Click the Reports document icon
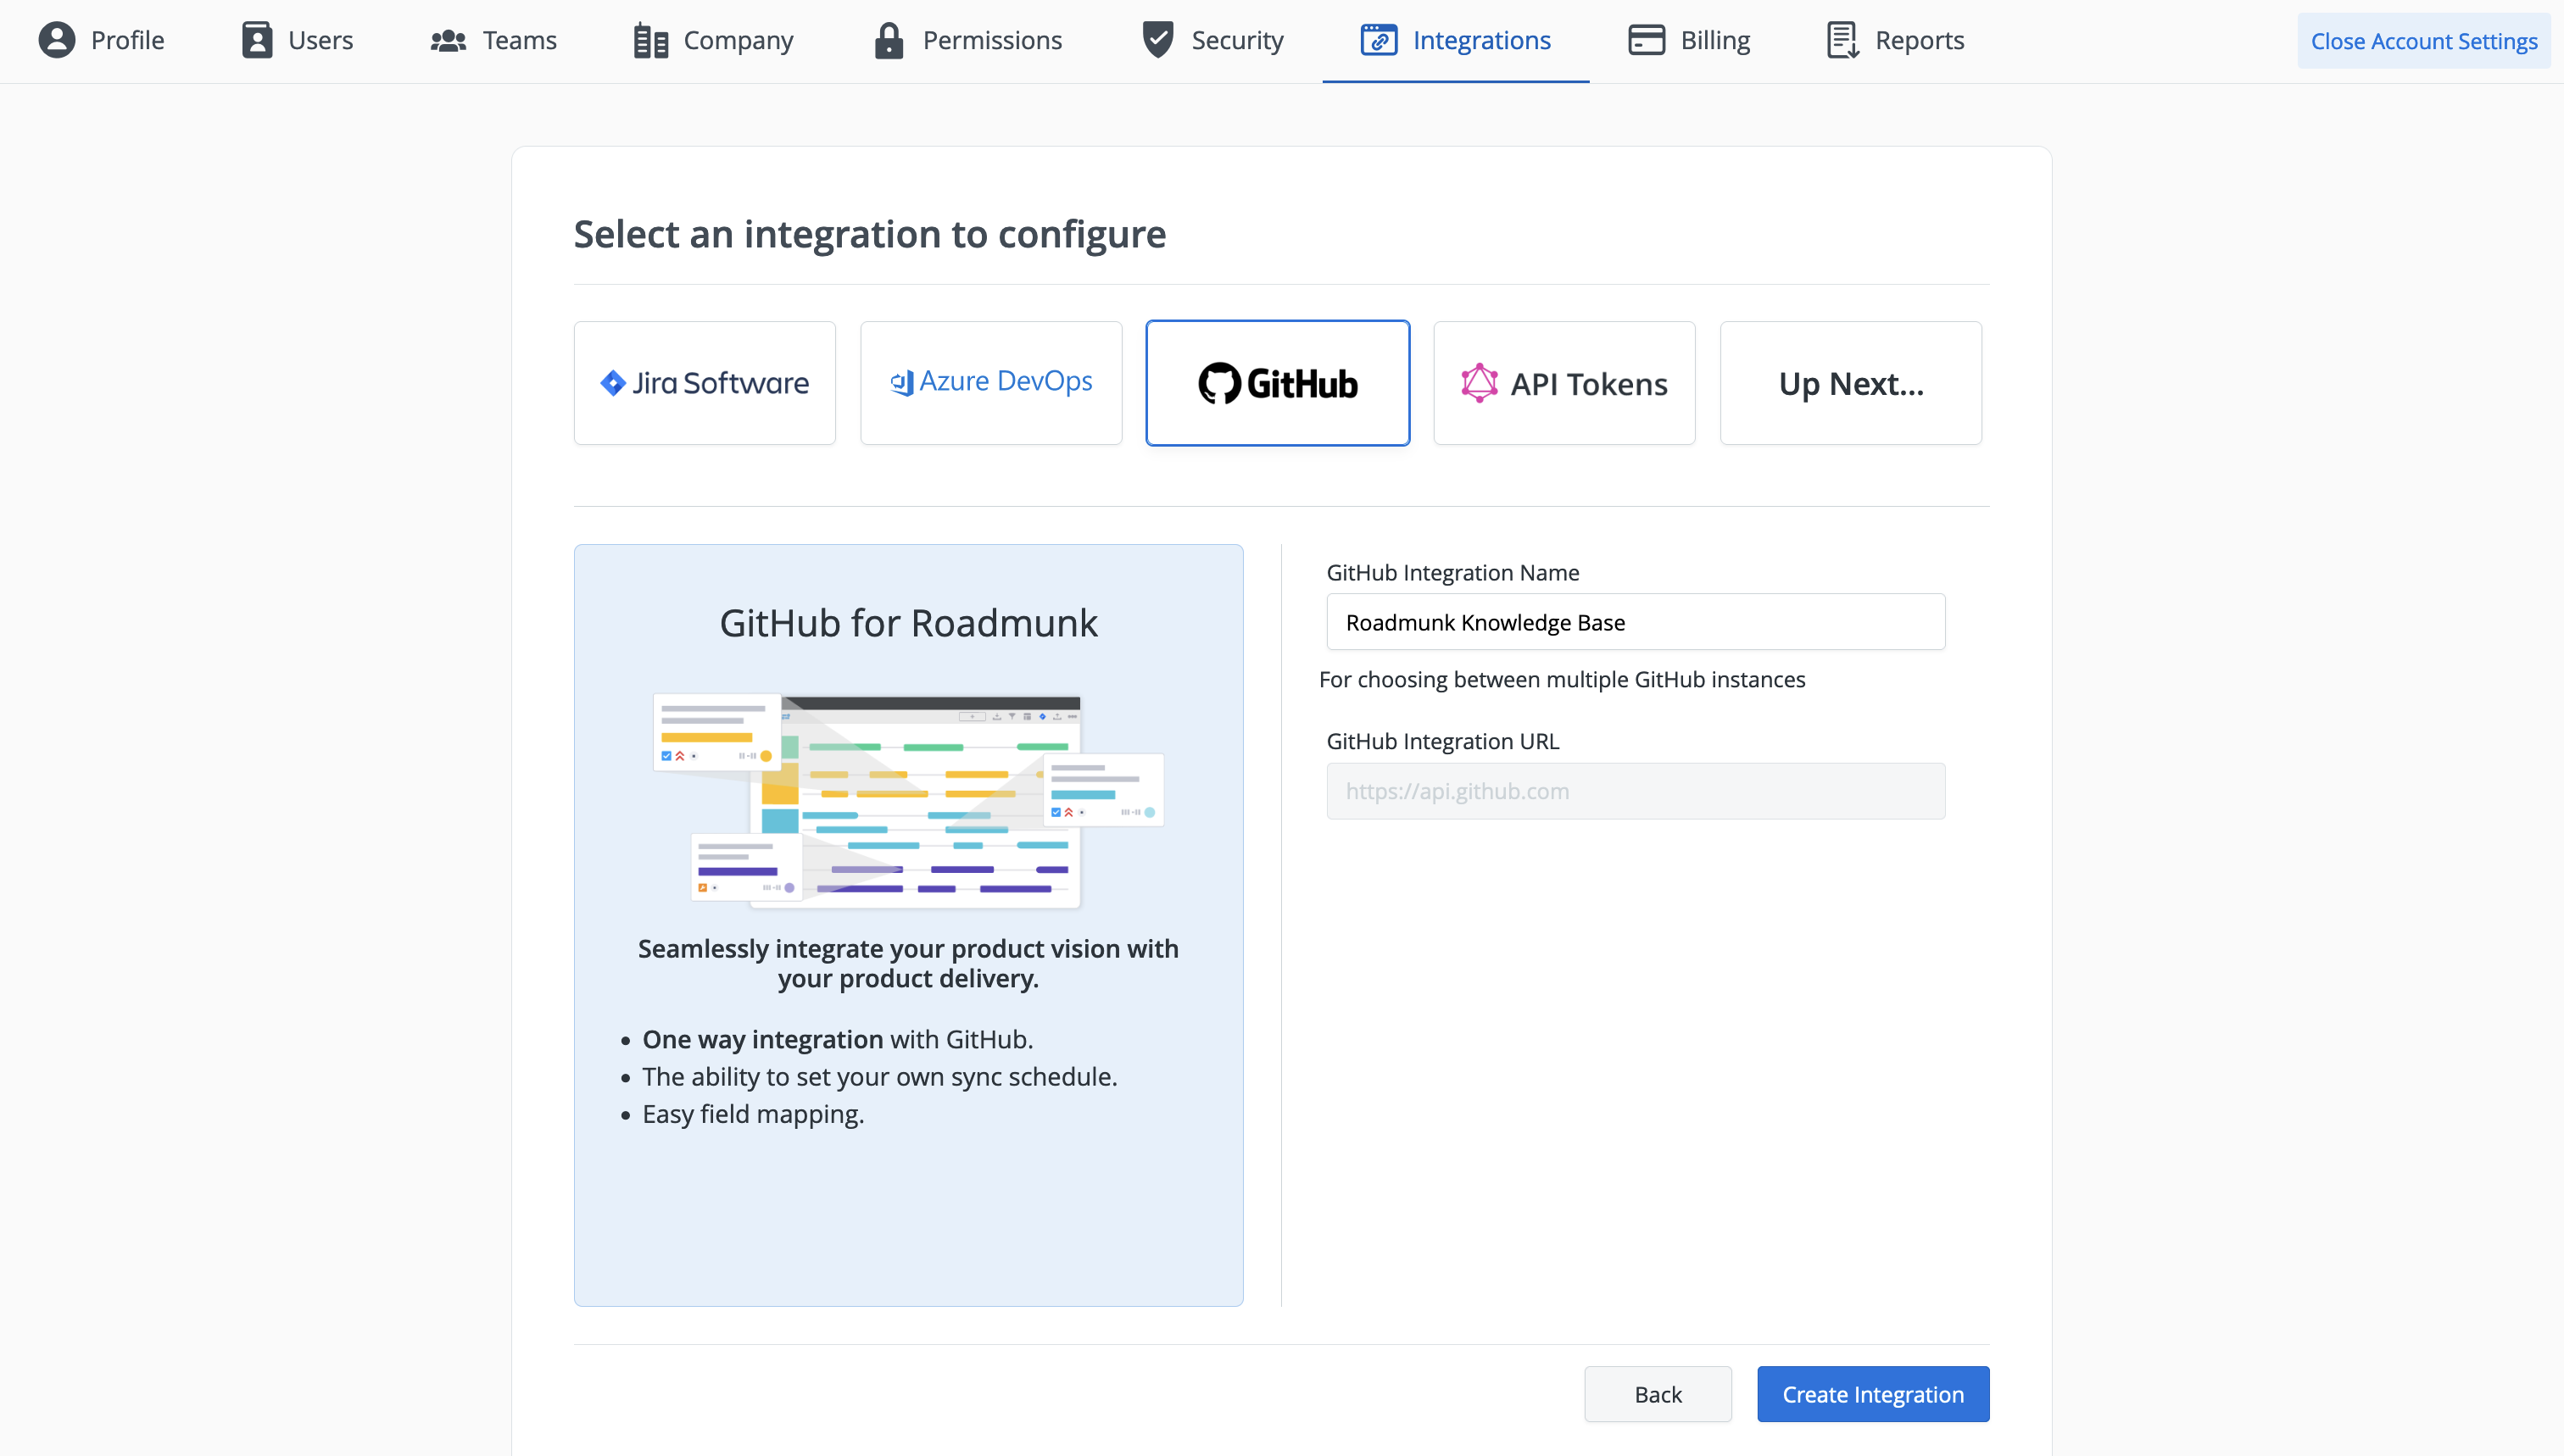The height and width of the screenshot is (1456, 2564). [1842, 40]
